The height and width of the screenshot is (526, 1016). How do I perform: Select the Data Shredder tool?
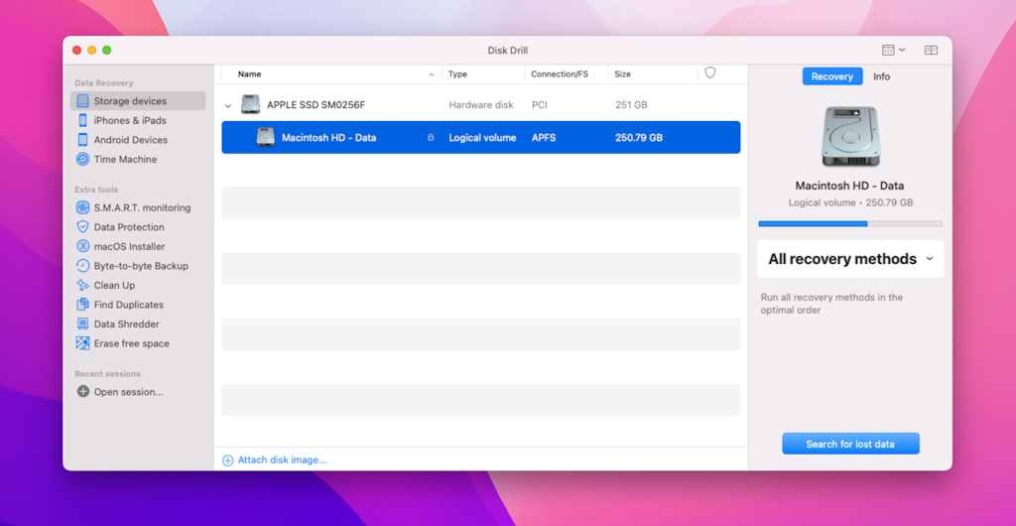125,325
